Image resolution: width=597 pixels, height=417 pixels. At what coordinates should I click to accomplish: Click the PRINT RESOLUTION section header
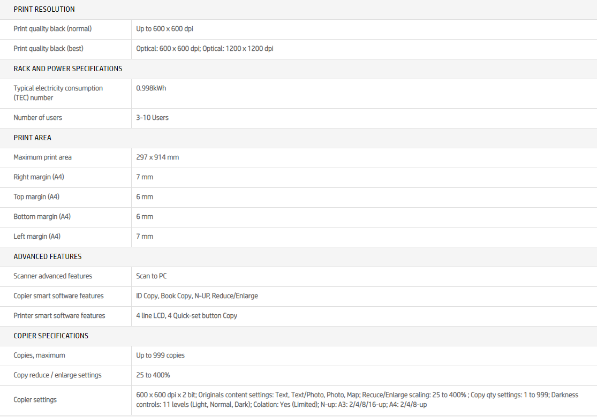(44, 9)
